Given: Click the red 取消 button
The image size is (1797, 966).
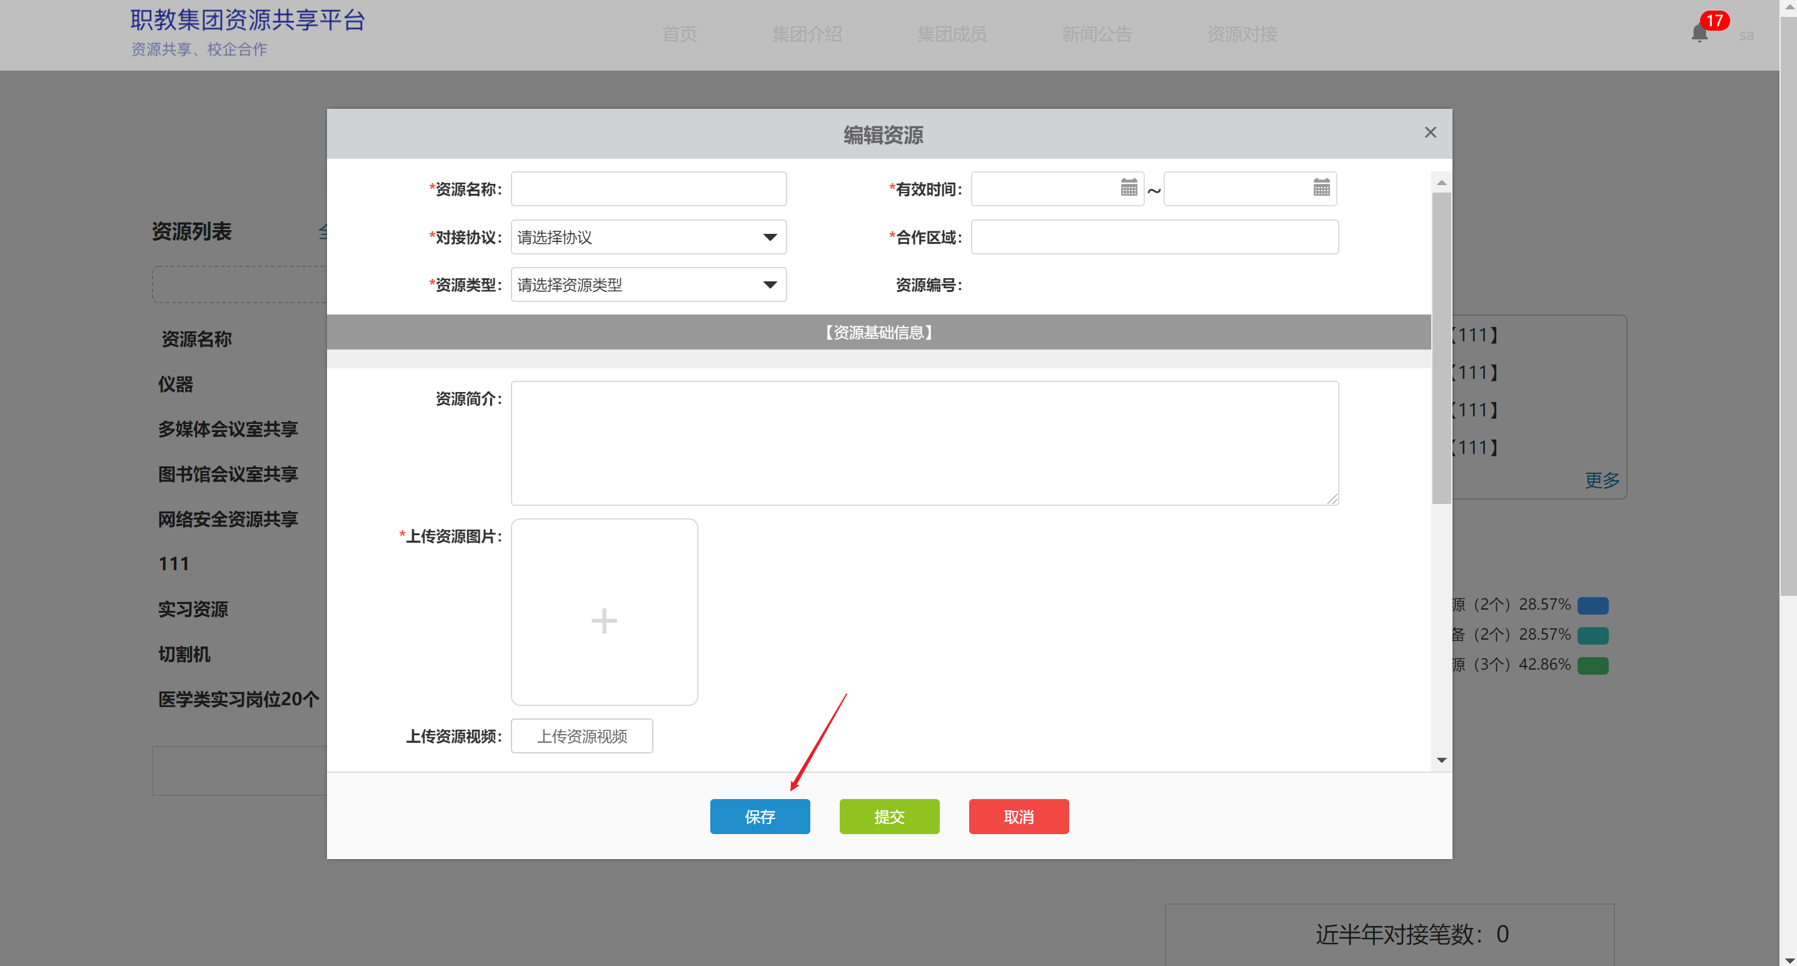Looking at the screenshot, I should point(1018,816).
